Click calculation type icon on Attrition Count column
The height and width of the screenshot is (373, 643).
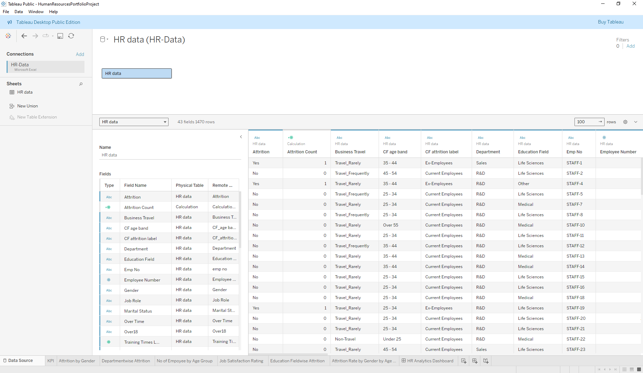click(291, 137)
